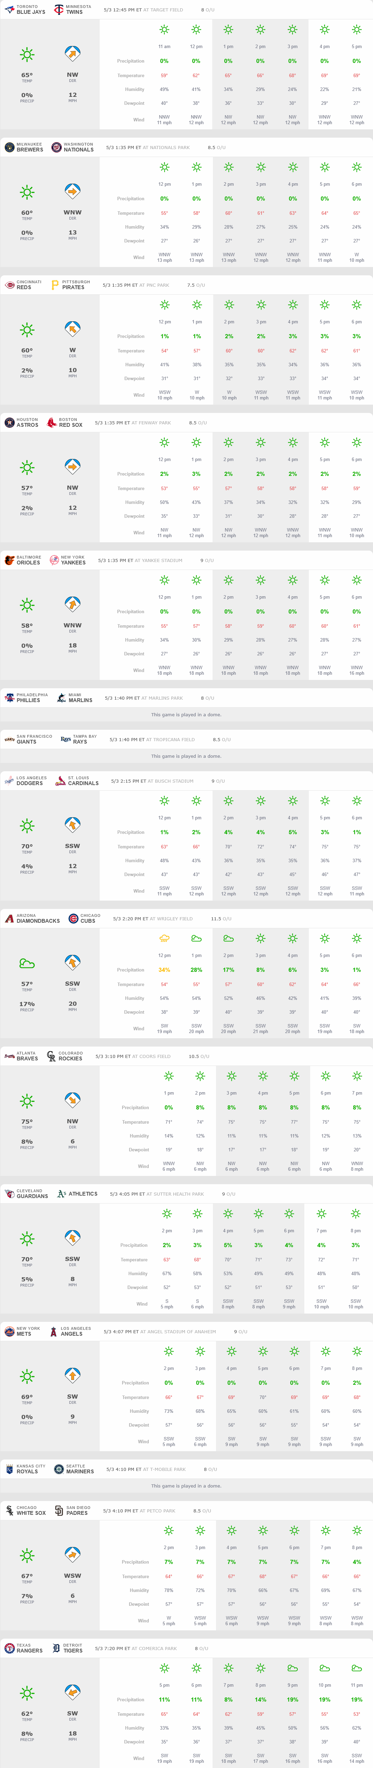
Task: Click the Toronto Blue Jays team logo
Action: click(x=10, y=10)
